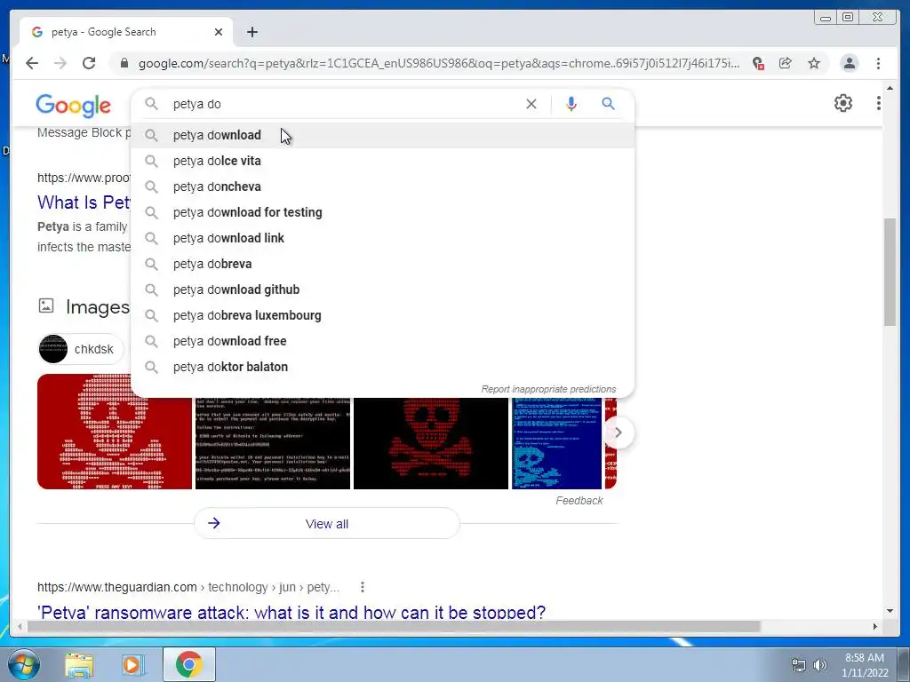Open the red skull on black thumbnail
The height and width of the screenshot is (682, 910).
pos(431,443)
